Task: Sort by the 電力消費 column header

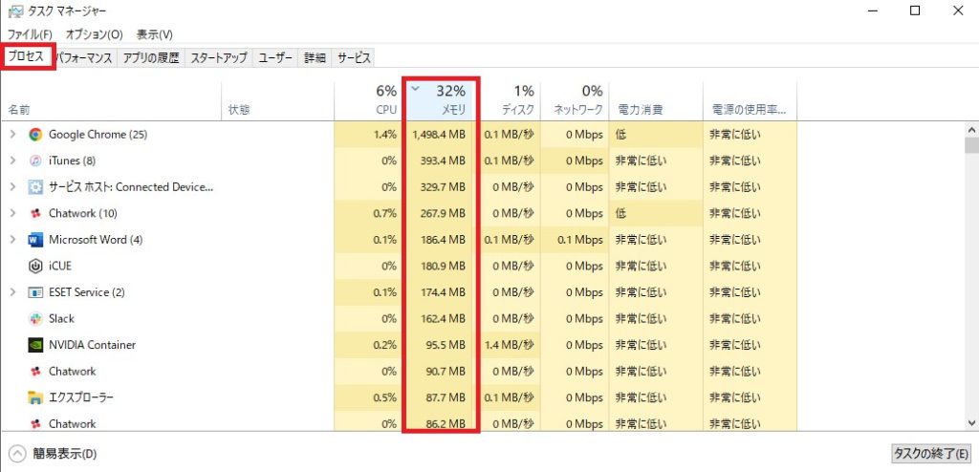Action: click(x=656, y=100)
